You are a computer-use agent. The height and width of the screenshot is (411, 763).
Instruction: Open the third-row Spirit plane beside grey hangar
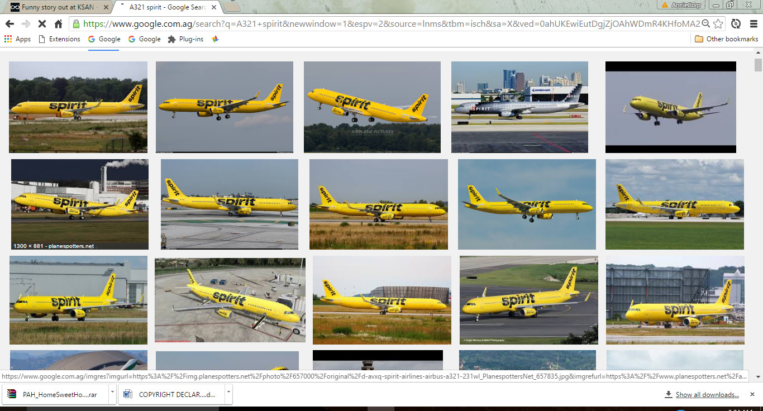[x=78, y=300]
